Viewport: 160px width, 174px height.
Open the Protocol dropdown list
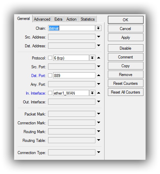pos(92,58)
